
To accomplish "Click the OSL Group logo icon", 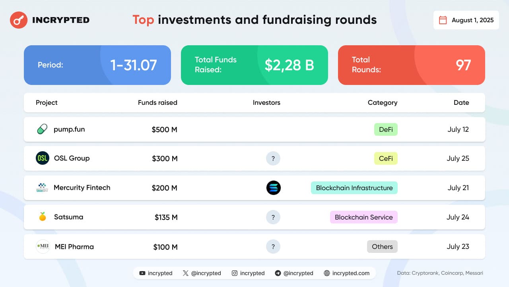I will click(x=43, y=158).
